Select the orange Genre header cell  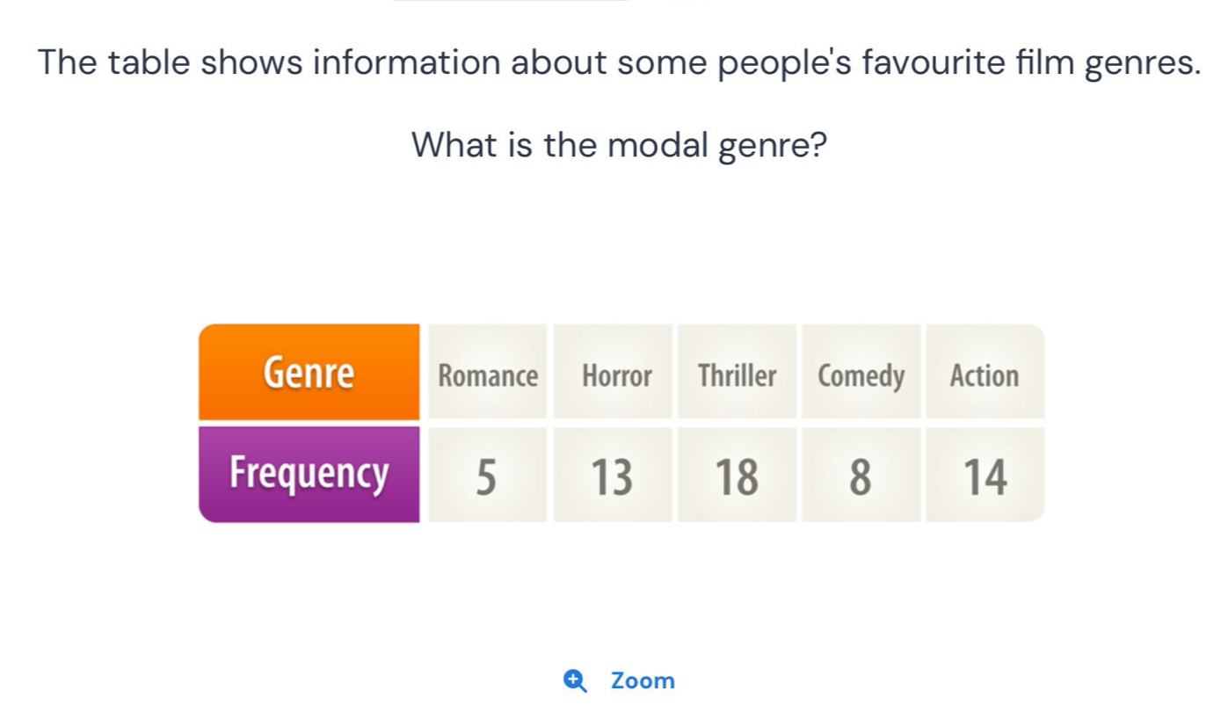pyautogui.click(x=309, y=372)
